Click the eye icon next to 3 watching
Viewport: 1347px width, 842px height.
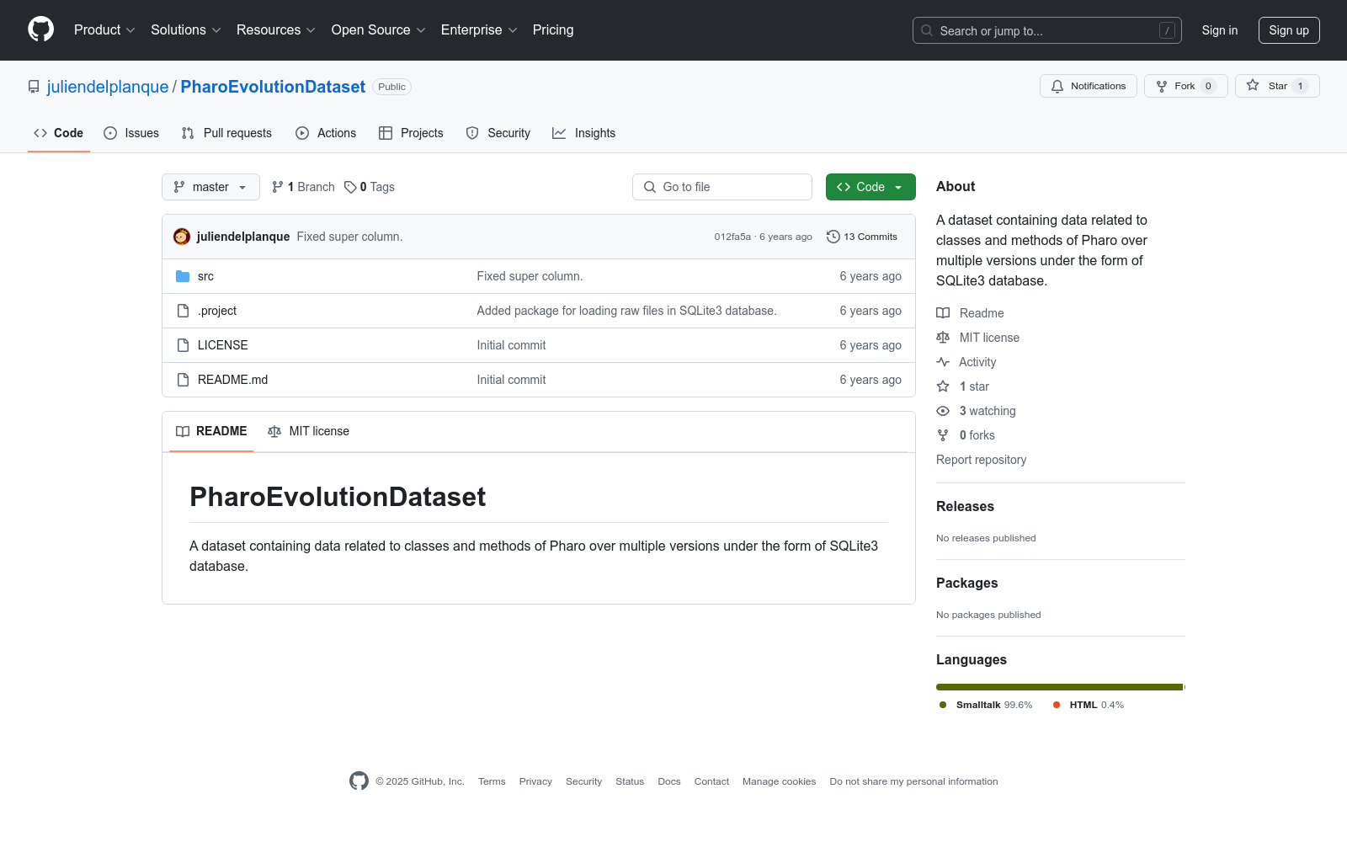pyautogui.click(x=943, y=411)
